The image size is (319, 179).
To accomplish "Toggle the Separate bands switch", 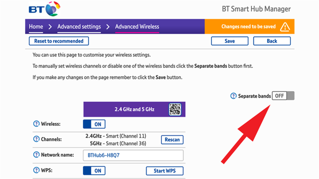I will click(283, 95).
